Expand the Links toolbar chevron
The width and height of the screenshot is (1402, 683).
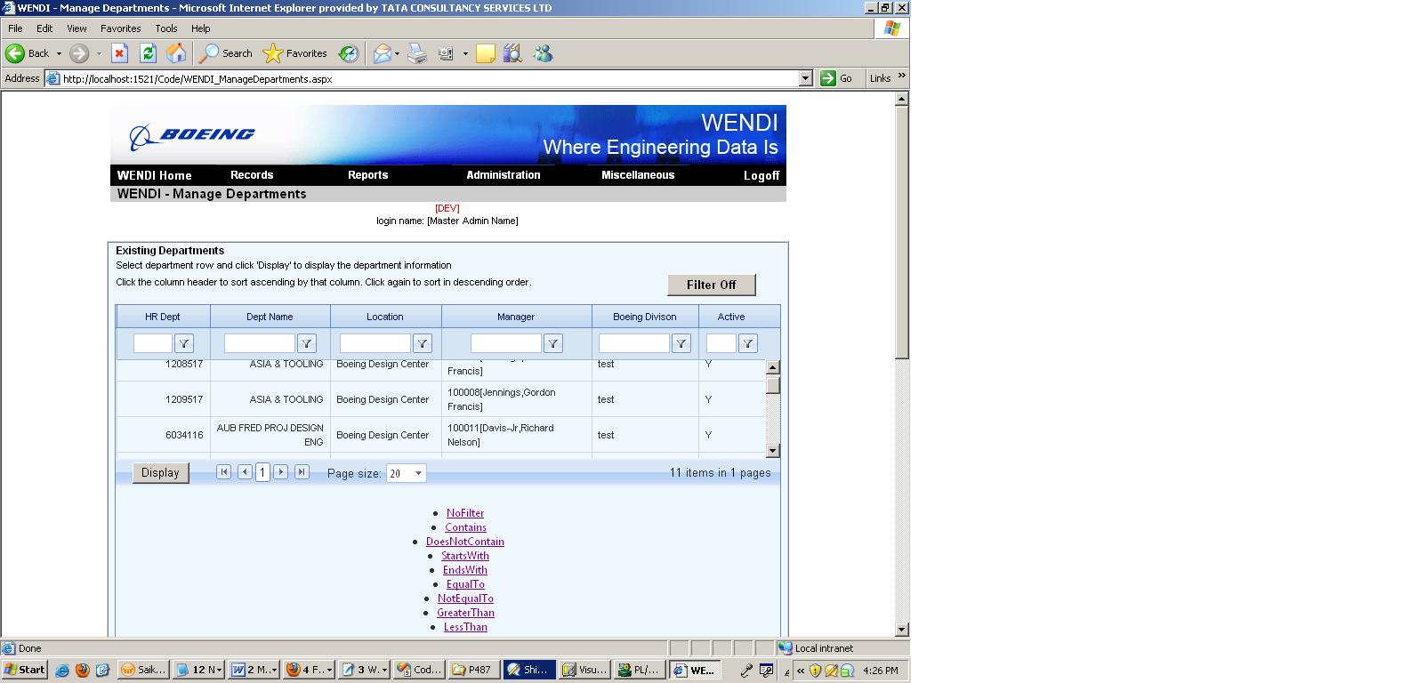(x=901, y=76)
